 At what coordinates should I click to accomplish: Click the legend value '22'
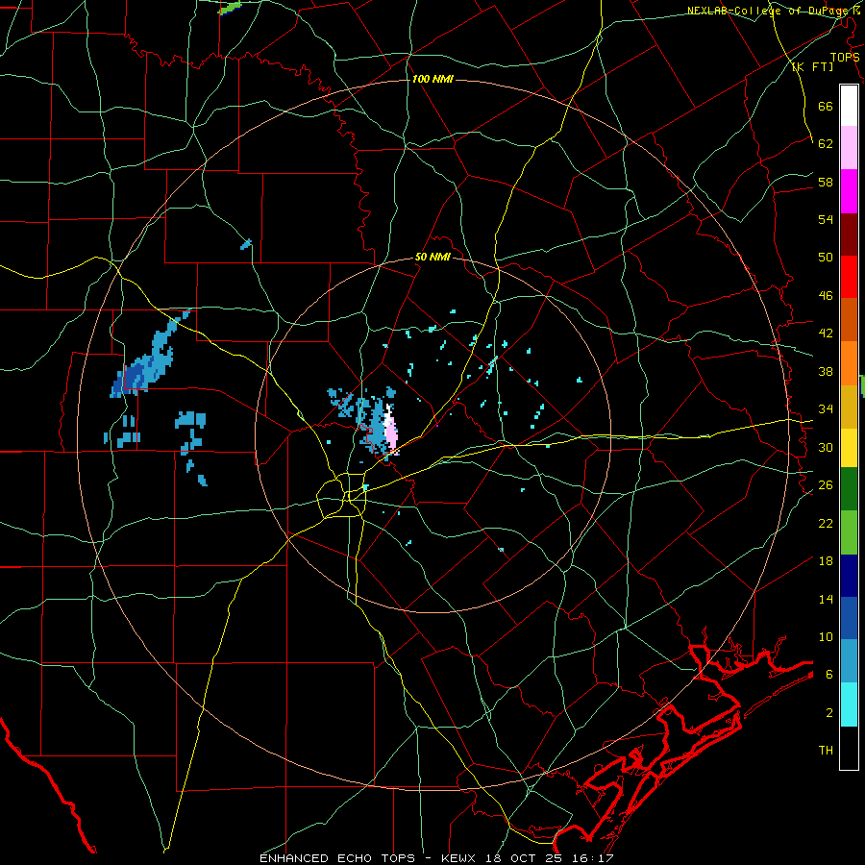point(826,523)
